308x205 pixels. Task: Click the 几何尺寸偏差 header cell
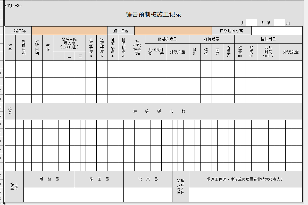(x=156, y=52)
